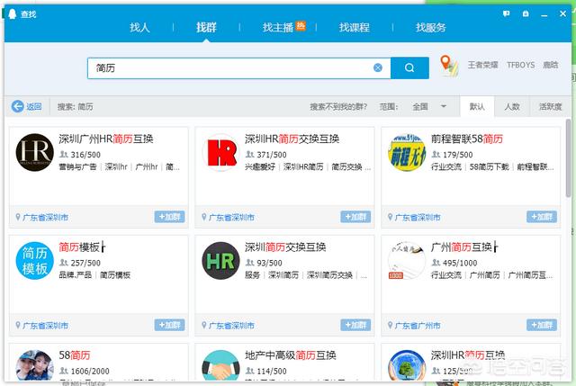Sort results by 活跃度
This screenshot has height=386, width=576.
tap(550, 106)
